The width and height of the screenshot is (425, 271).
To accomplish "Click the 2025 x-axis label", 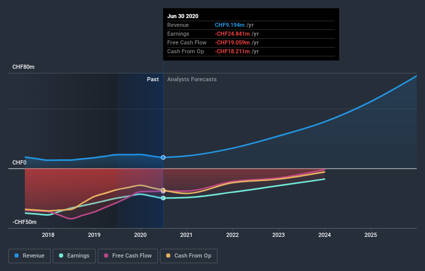I will pyautogui.click(x=371, y=235).
